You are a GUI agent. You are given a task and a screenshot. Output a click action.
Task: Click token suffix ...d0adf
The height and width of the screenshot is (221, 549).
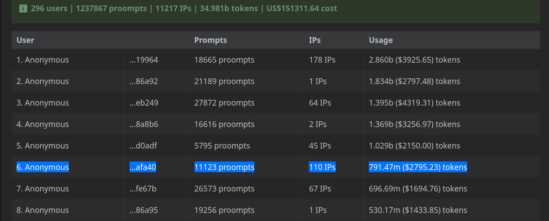144,146
